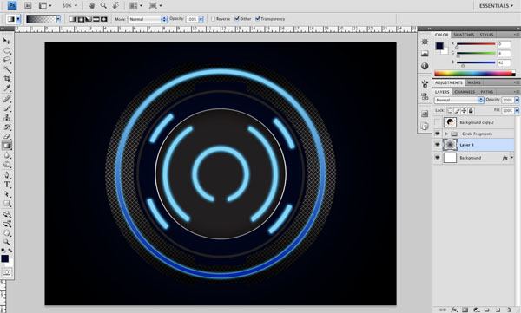
Task: Select the Lasso tool
Action: click(7, 60)
